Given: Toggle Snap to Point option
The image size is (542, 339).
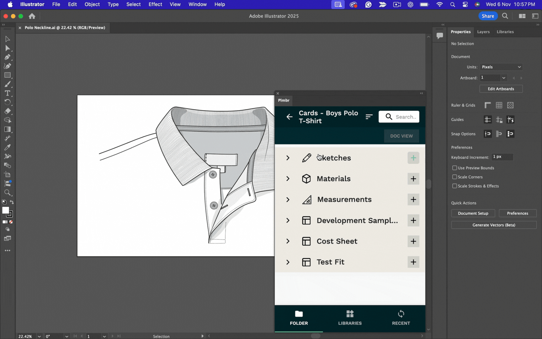Looking at the screenshot, I should pos(487,134).
